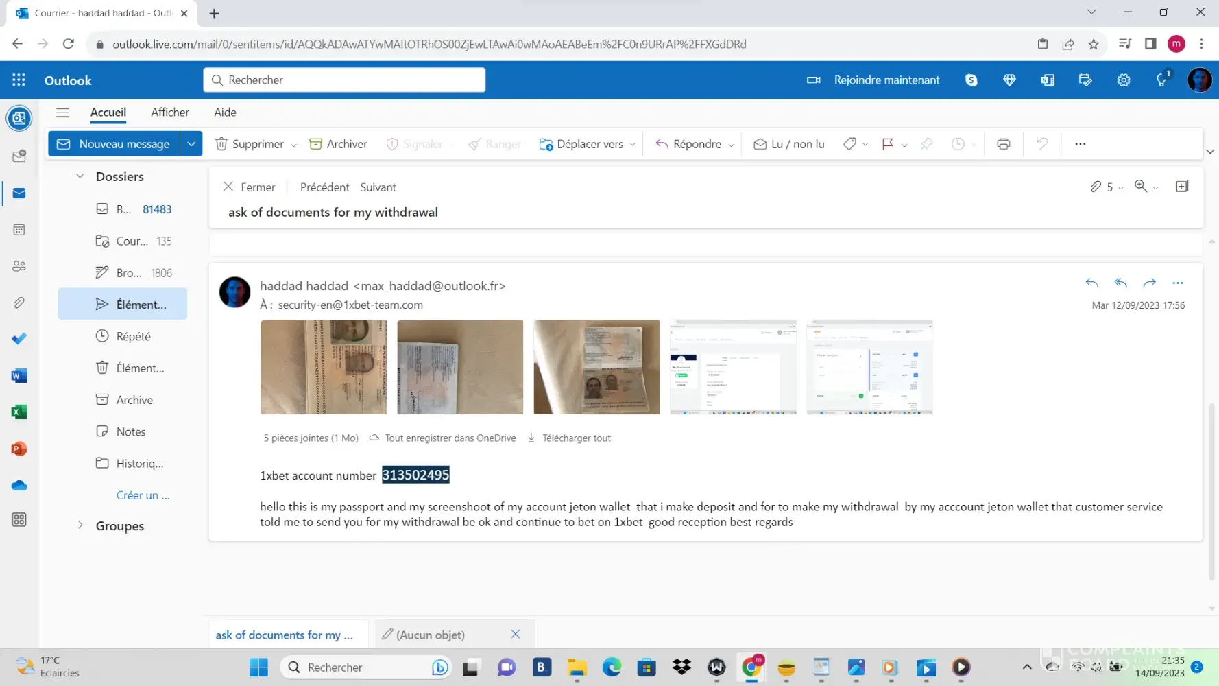
Task: Open the Settings gear icon
Action: [x=1123, y=80]
